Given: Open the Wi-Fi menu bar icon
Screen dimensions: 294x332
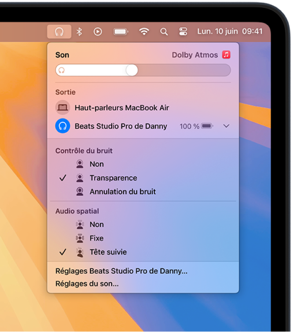Looking at the screenshot, I should (144, 32).
